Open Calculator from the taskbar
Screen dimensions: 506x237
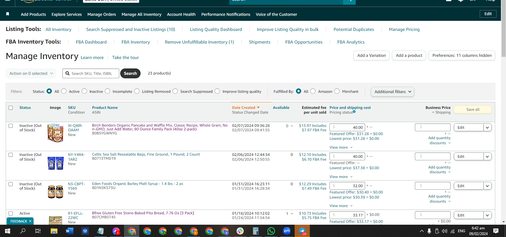tap(256, 231)
